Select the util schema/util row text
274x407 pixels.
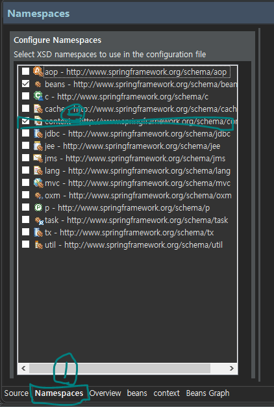[x=134, y=245]
